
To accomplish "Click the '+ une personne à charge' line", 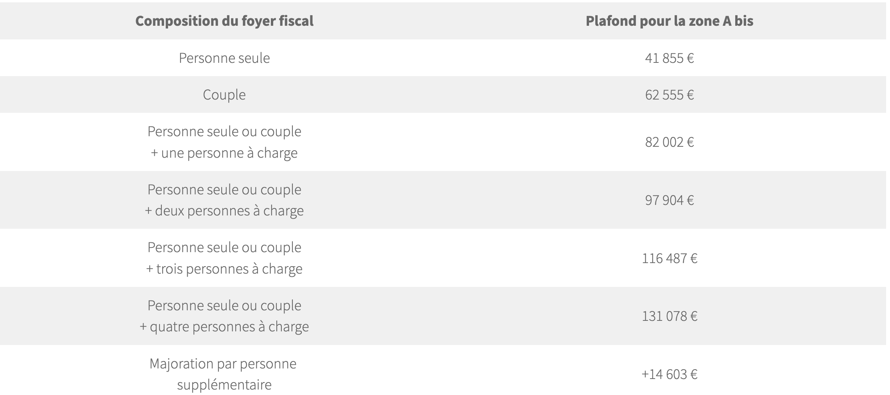I will (x=224, y=153).
